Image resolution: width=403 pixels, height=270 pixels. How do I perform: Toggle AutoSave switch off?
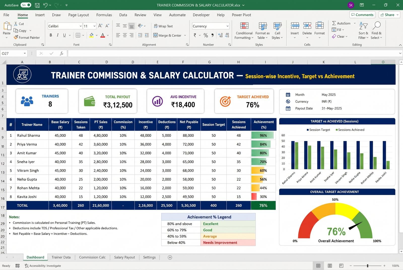click(x=26, y=5)
